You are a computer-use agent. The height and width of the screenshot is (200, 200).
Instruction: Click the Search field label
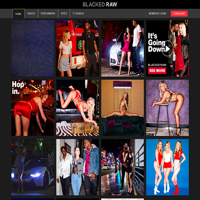[80, 13]
